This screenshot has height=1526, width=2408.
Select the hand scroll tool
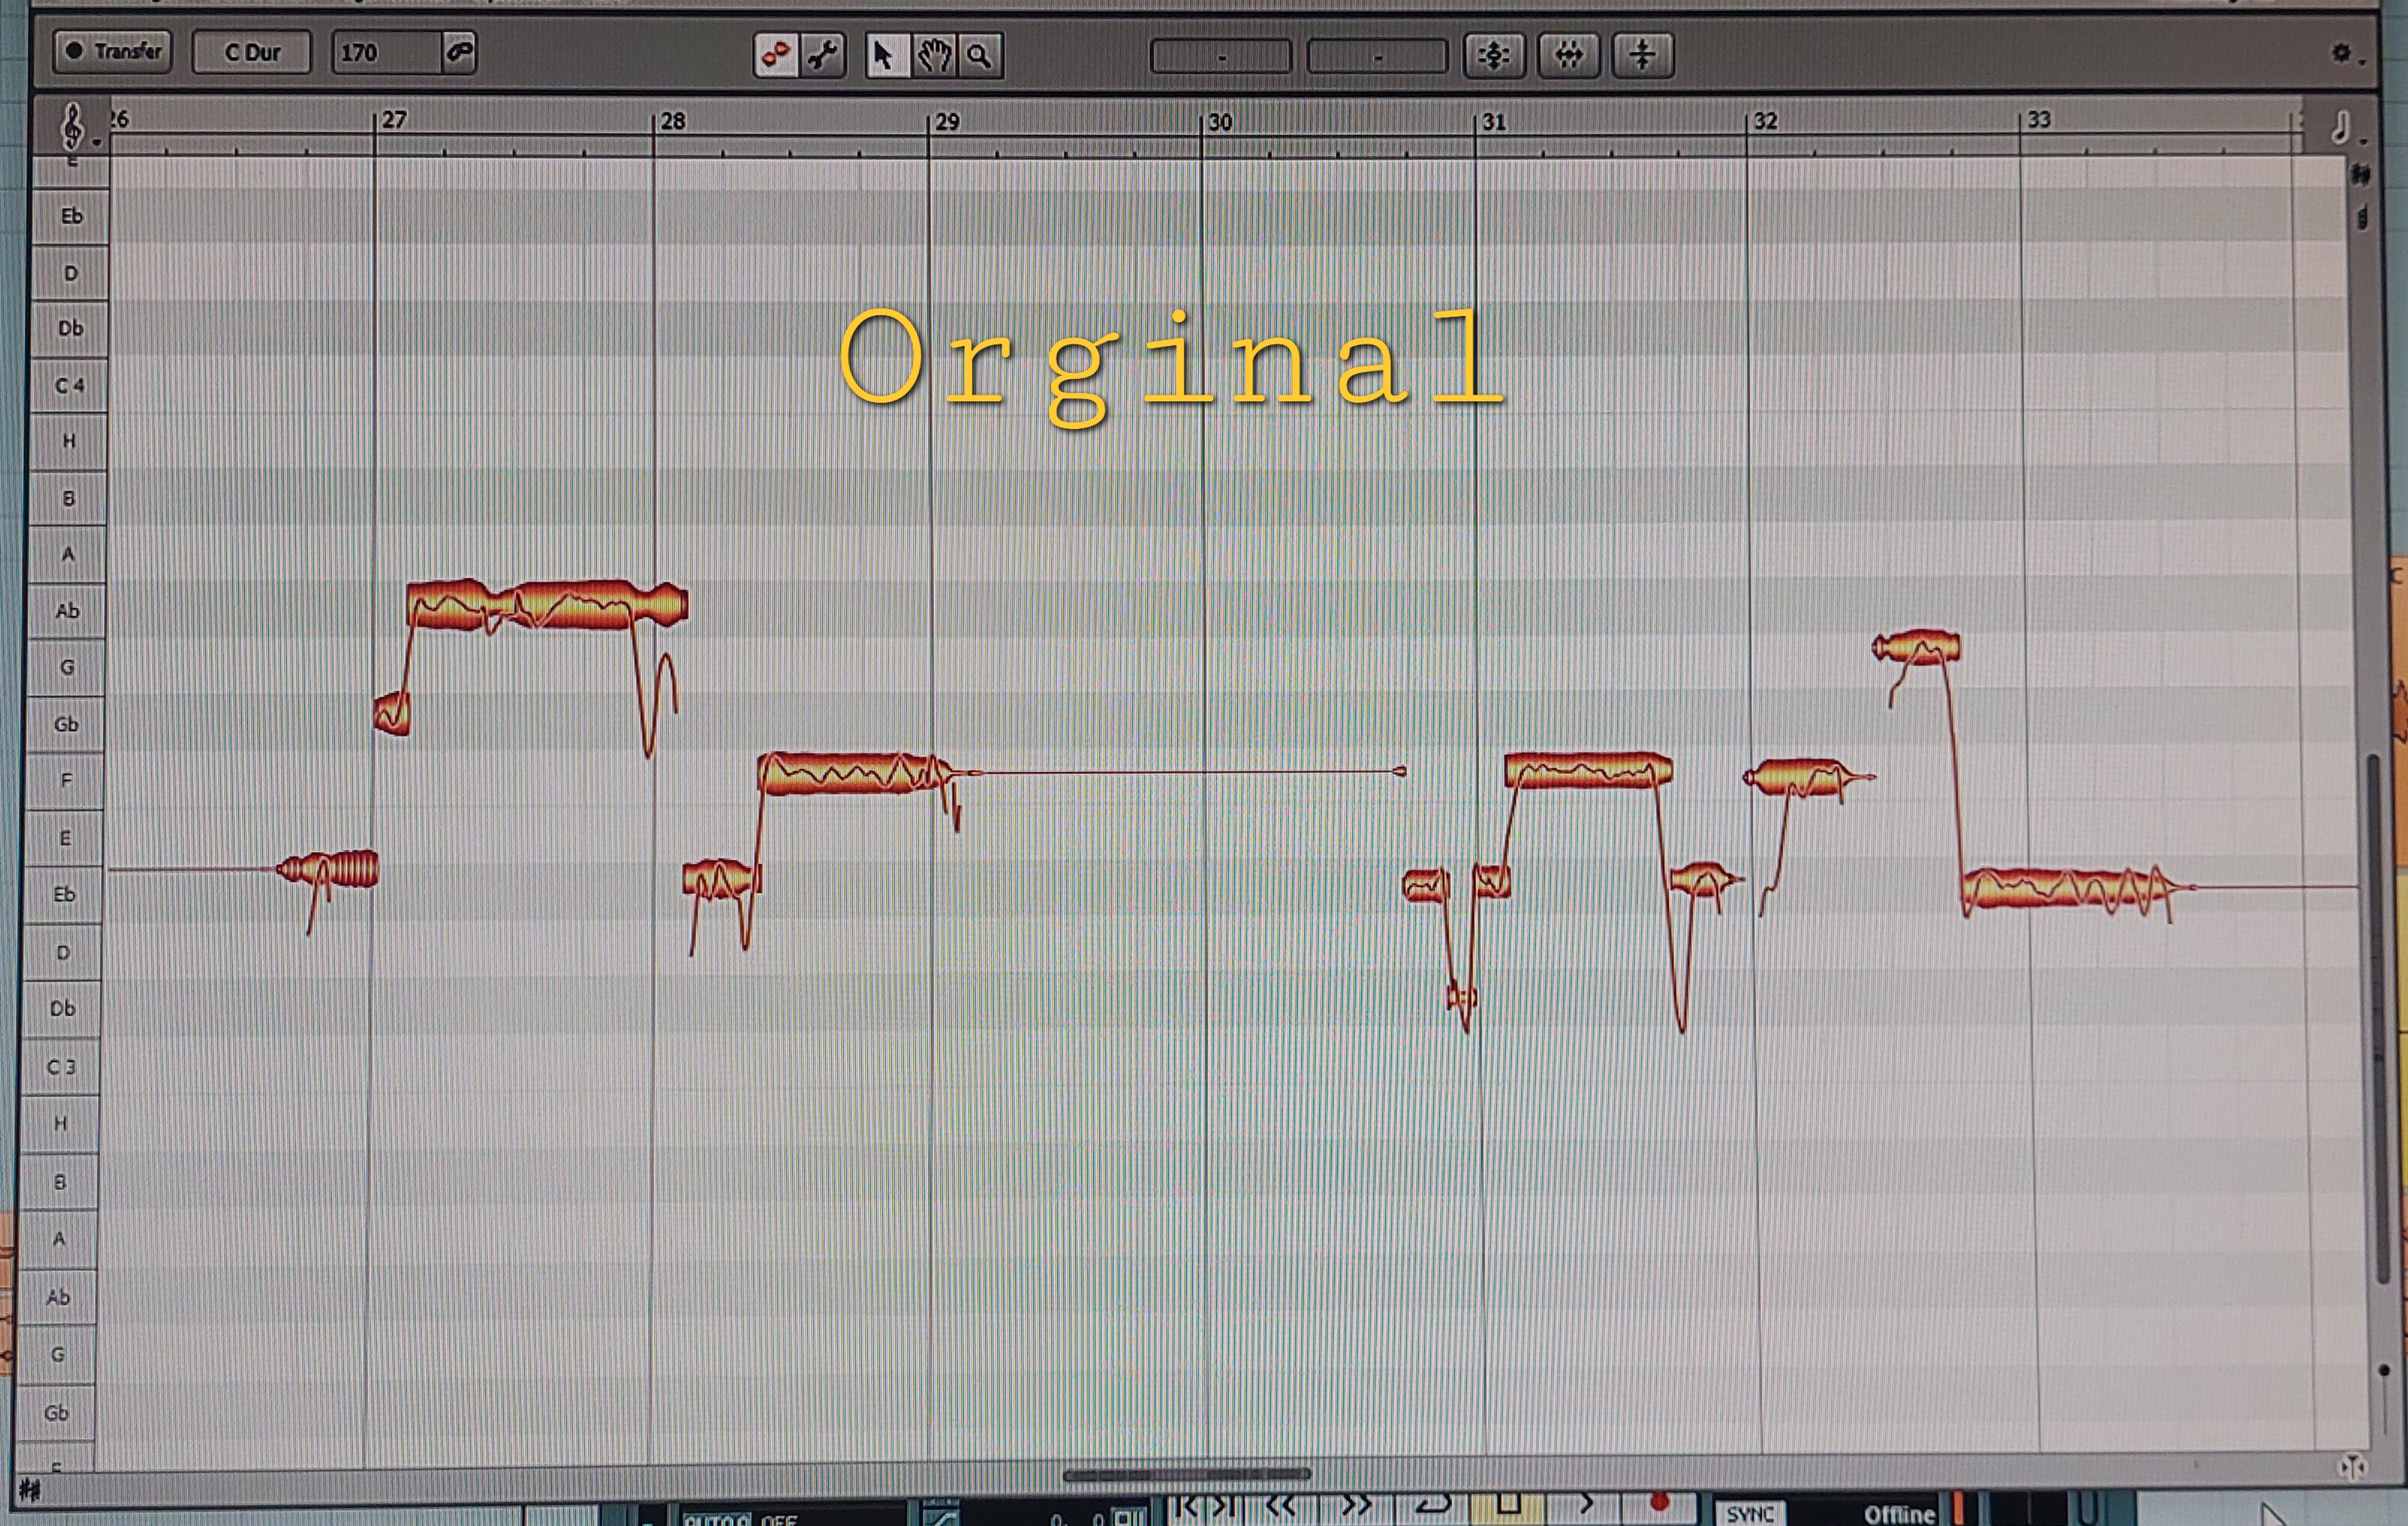pyautogui.click(x=934, y=55)
